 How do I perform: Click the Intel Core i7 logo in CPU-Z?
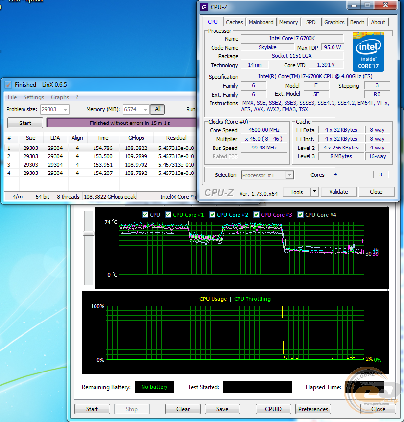(x=368, y=51)
